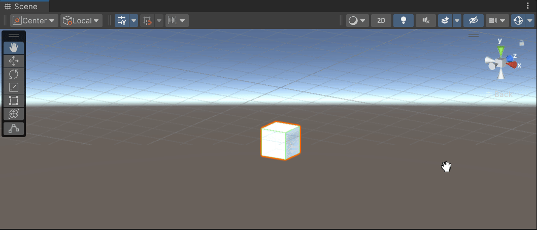Open the increment snap settings dropdown

pos(177,21)
